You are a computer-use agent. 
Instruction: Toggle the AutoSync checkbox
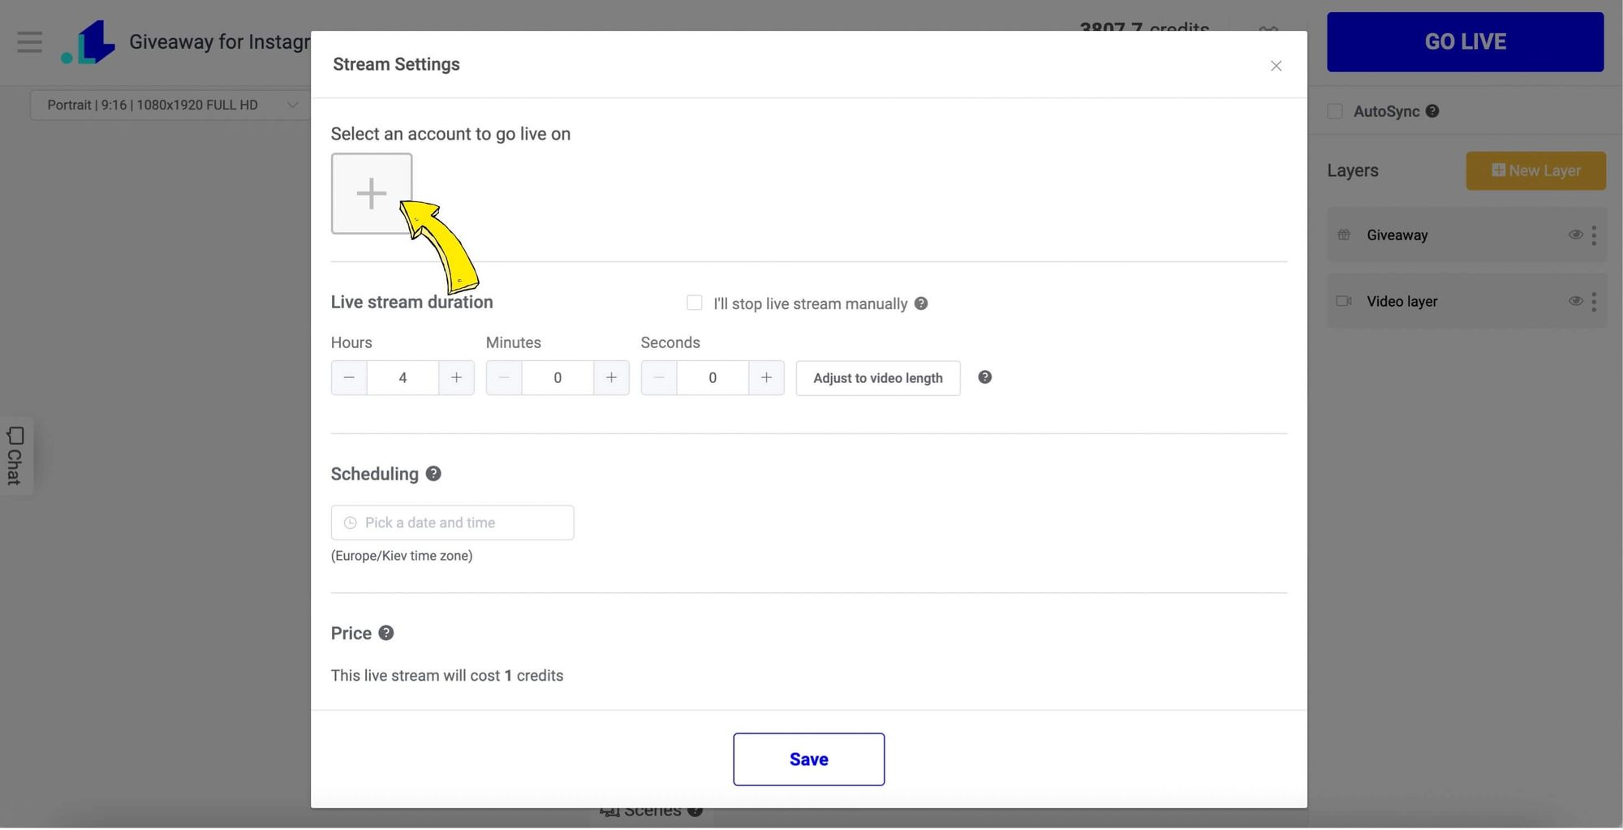click(x=1335, y=111)
